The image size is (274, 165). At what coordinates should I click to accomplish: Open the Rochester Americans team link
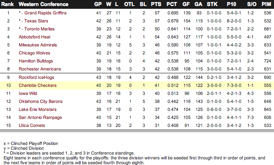pyautogui.click(x=40, y=69)
